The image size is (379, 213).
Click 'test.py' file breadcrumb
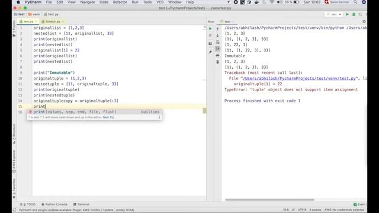pyautogui.click(x=52, y=14)
